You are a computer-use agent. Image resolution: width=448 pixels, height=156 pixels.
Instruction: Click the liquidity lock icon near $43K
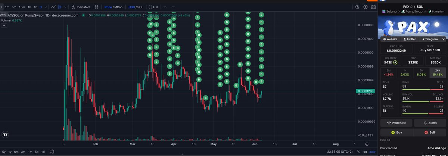click(395, 62)
